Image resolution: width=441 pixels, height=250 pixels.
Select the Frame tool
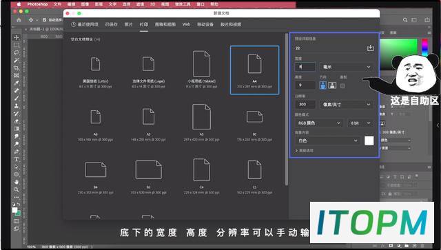[17, 75]
